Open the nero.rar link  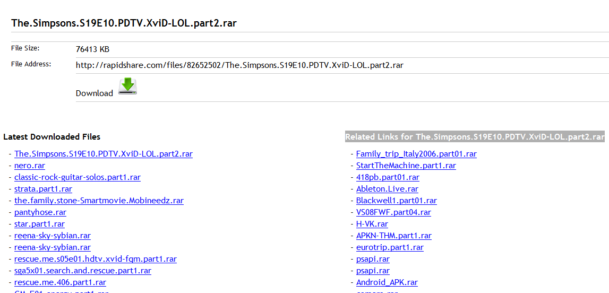30,166
